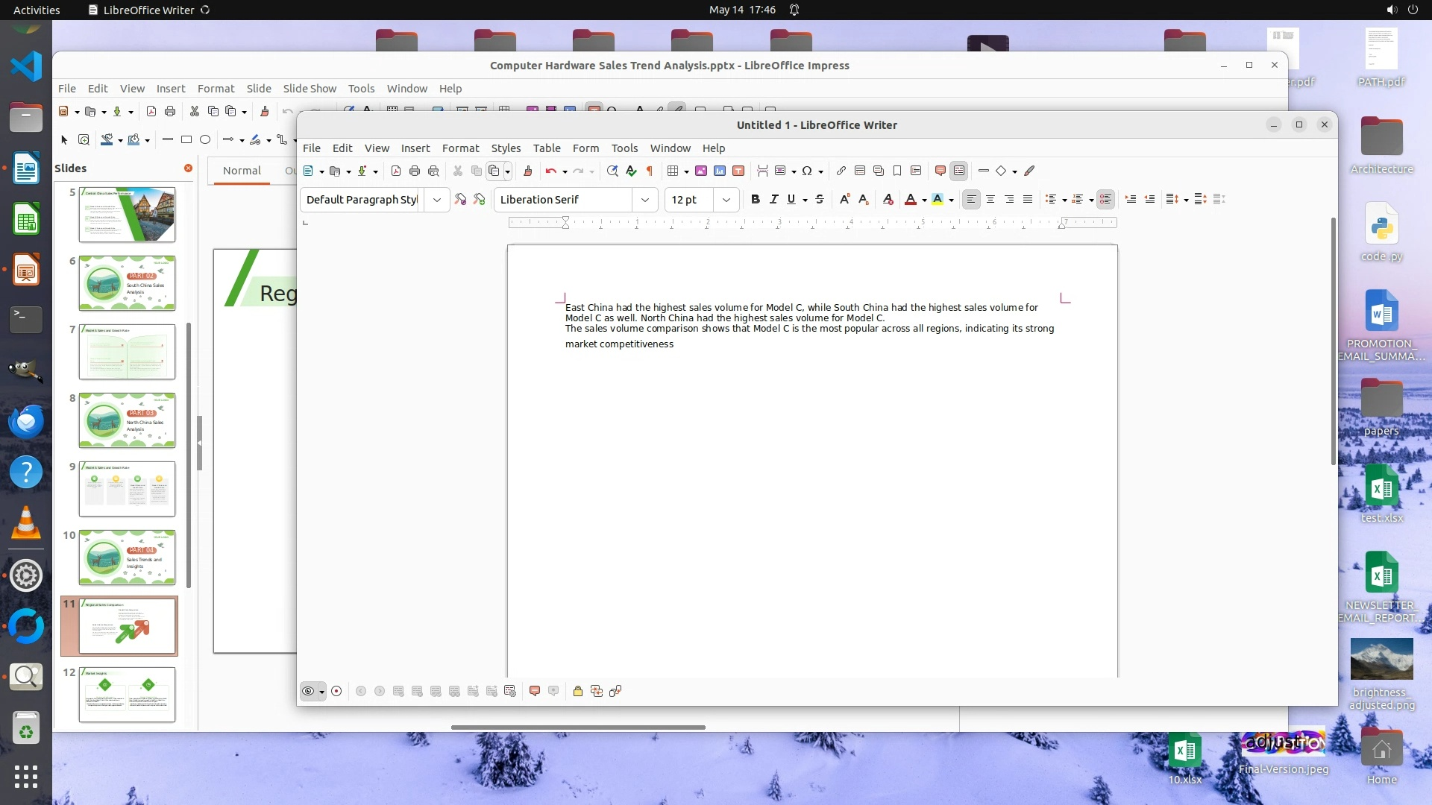1432x805 pixels.
Task: Insert a special character with Omega icon
Action: [807, 171]
